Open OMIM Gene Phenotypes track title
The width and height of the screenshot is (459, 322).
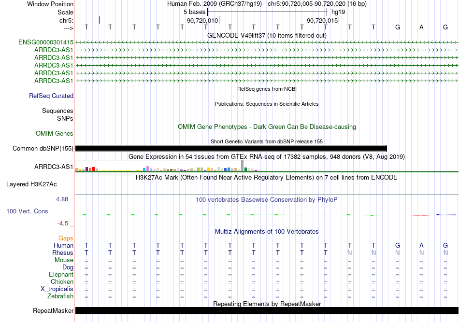point(267,126)
